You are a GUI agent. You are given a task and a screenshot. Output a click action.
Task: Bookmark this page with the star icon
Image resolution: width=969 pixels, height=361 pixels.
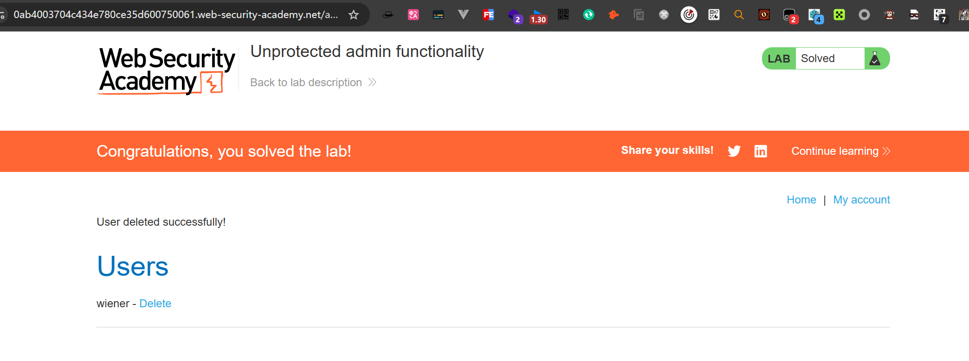pyautogui.click(x=354, y=15)
